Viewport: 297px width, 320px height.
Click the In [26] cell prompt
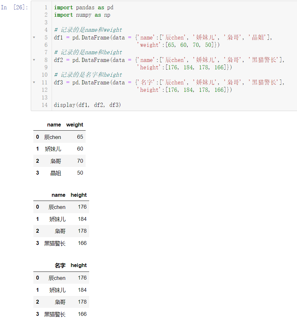point(14,8)
